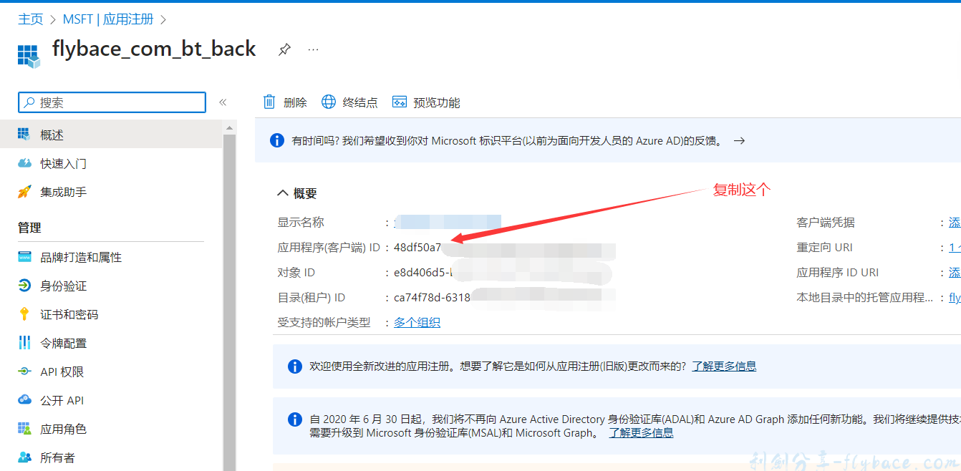Click the 应用角色 icon

(x=24, y=429)
